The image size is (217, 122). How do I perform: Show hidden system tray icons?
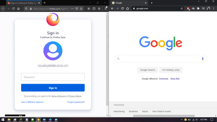182,120
